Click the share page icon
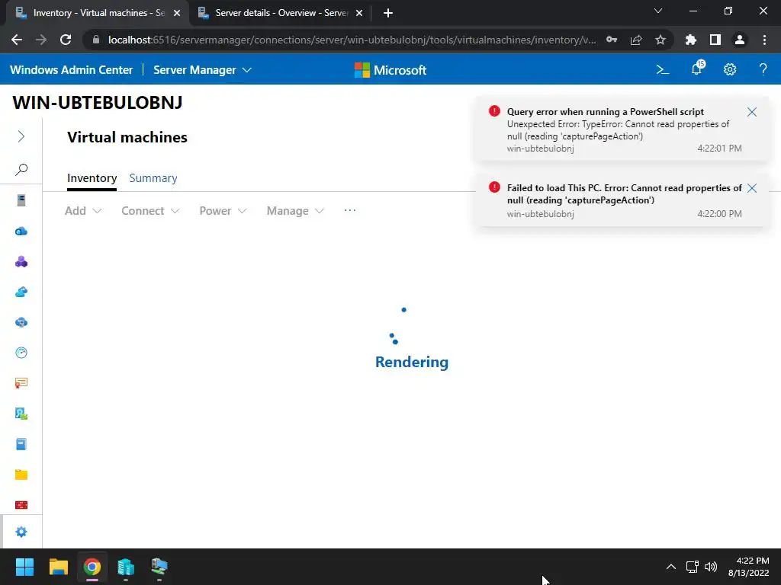This screenshot has height=585, width=781. click(x=636, y=40)
